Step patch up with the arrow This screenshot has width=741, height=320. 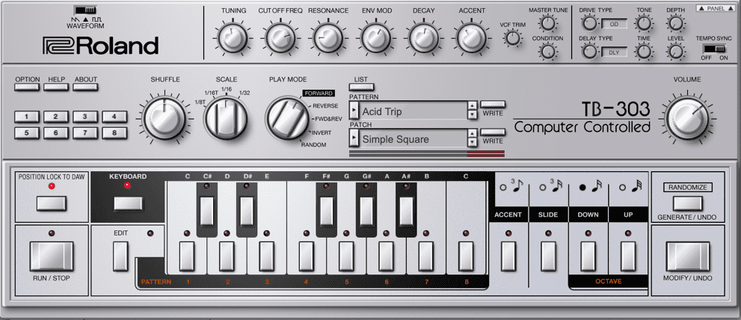(x=472, y=134)
